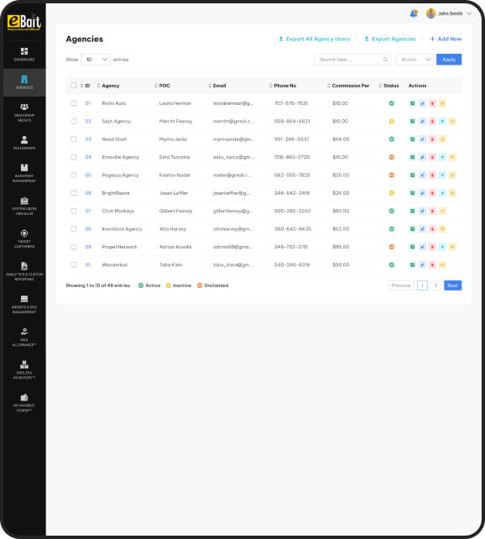Expand the John Smith user menu chevron

[469, 13]
